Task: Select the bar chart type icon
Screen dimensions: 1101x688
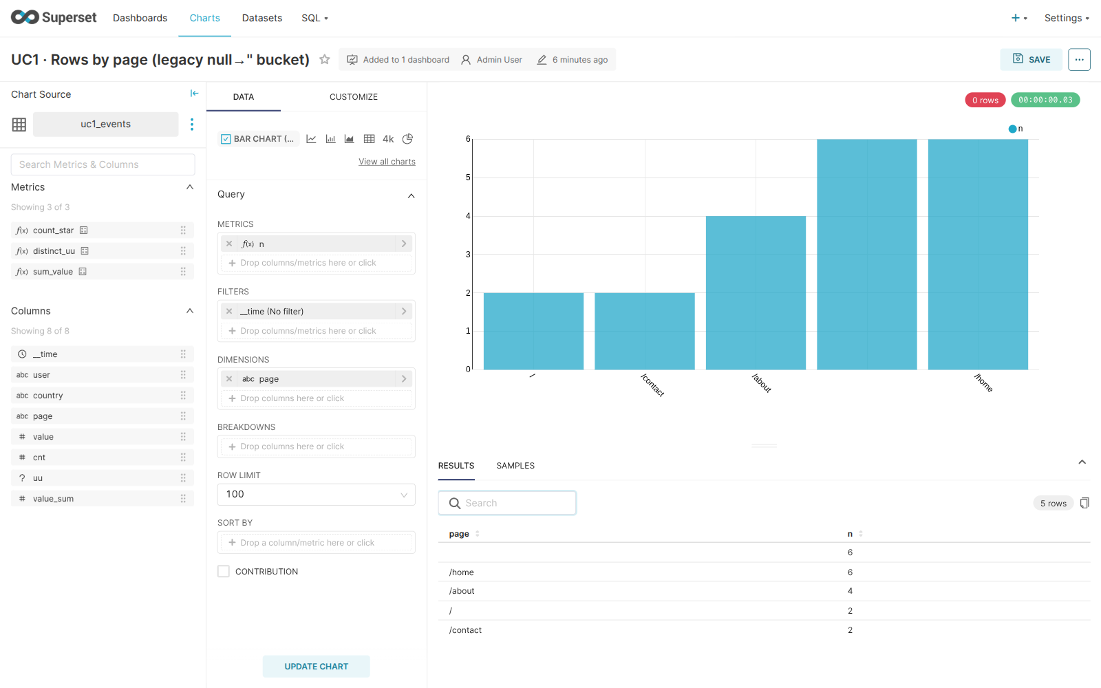Action: (330, 139)
